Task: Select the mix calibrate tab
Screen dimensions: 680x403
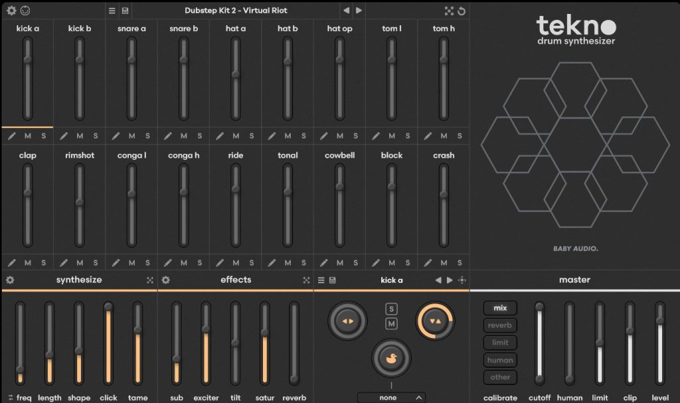Action: click(x=500, y=308)
